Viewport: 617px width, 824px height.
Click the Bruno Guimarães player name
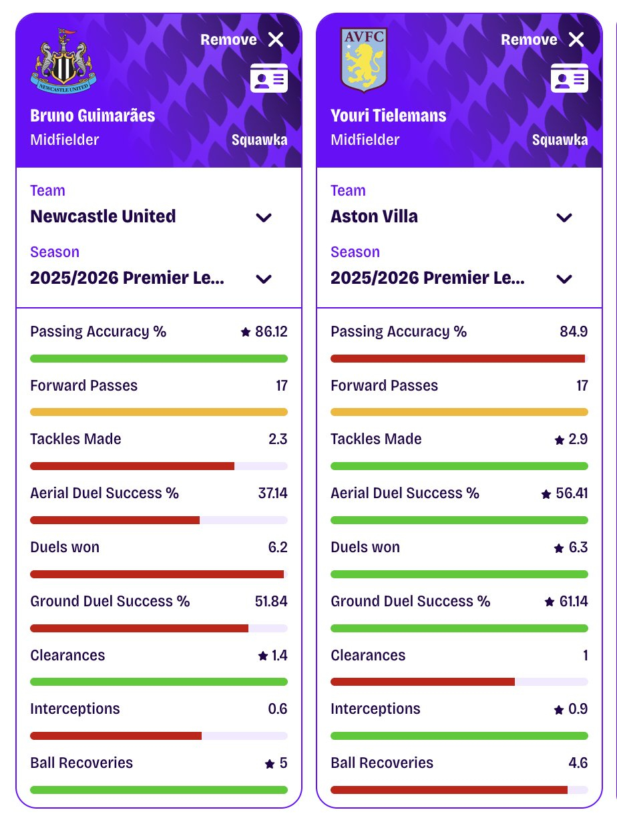[93, 116]
